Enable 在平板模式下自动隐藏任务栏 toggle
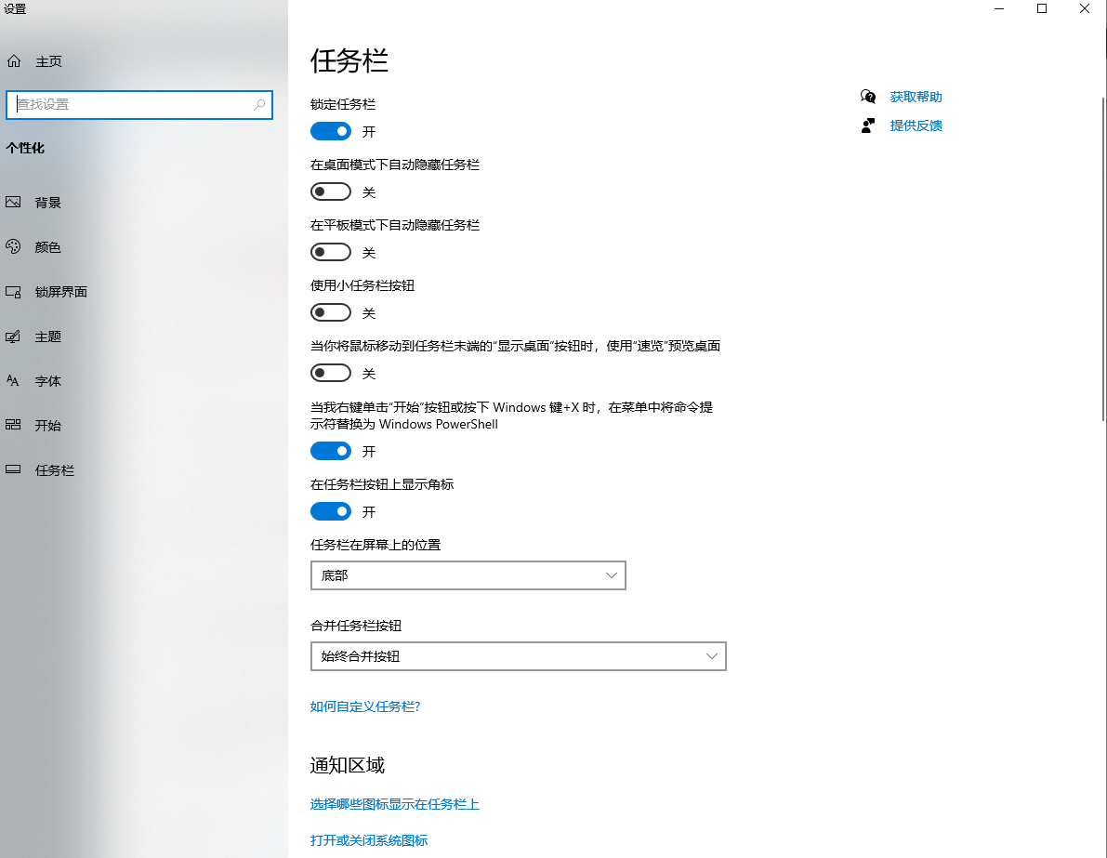This screenshot has width=1107, height=858. [331, 252]
